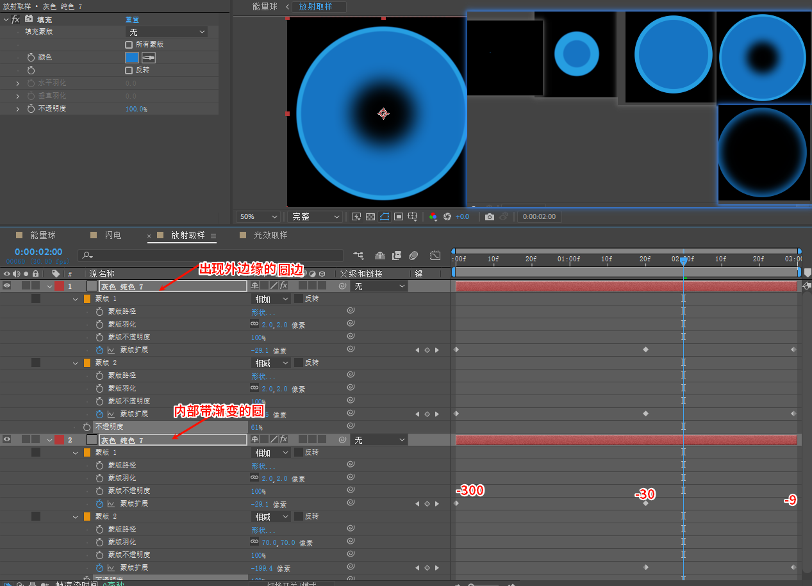The height and width of the screenshot is (586, 812).
Task: Check 反转 for layer 2 蒙版 1
Action: click(299, 452)
